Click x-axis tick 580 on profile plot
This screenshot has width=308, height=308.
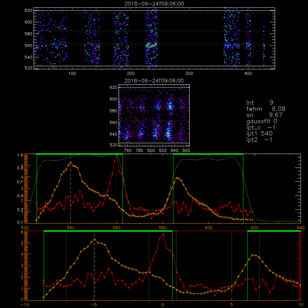click(163, 228)
